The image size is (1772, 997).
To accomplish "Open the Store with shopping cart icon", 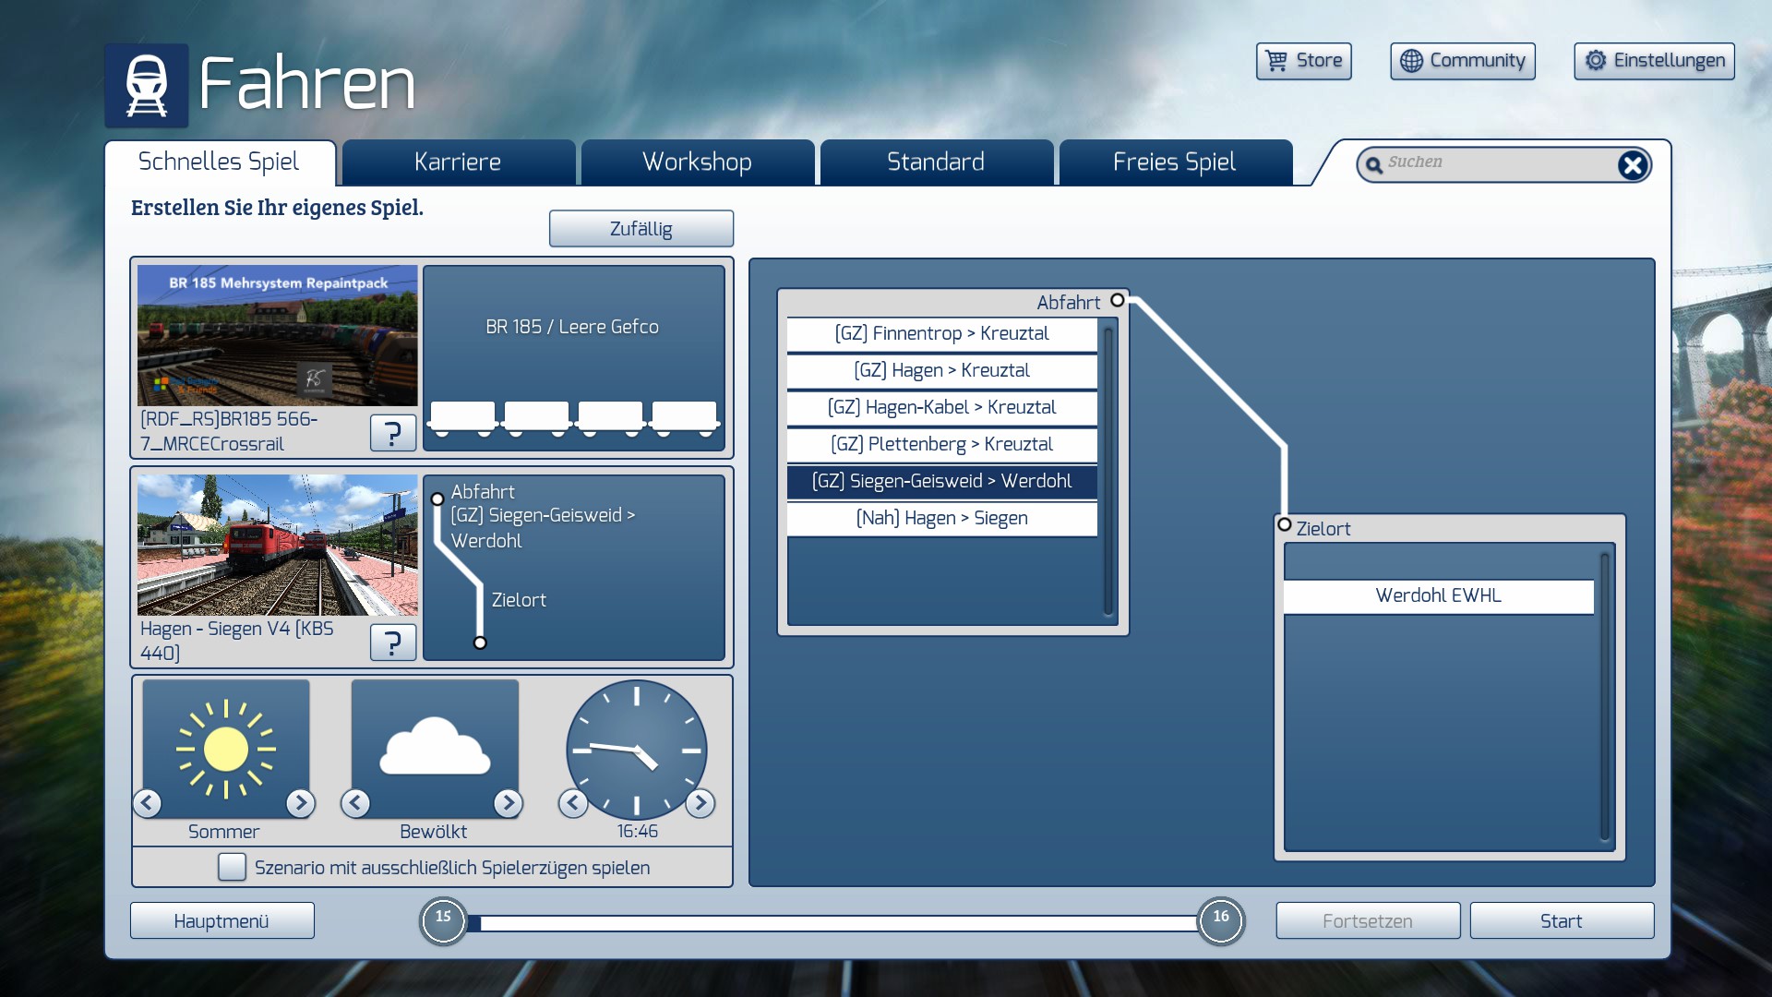I will 1303,61.
